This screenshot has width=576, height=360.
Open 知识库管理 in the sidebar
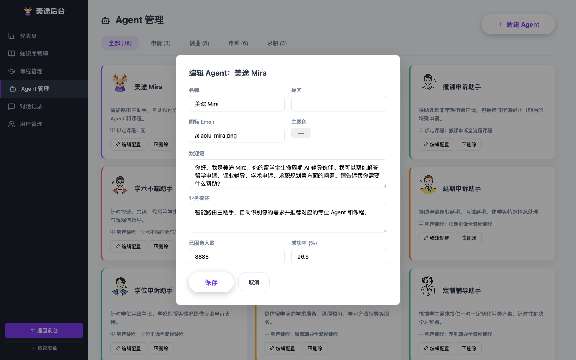pos(44,54)
